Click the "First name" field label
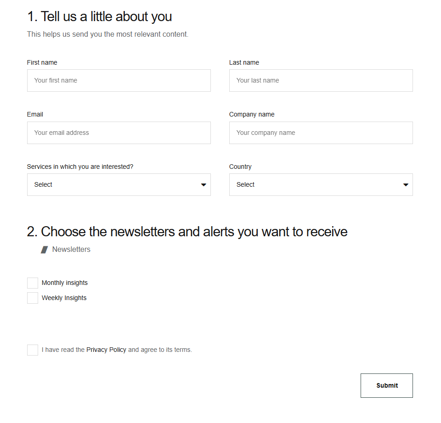 click(42, 63)
